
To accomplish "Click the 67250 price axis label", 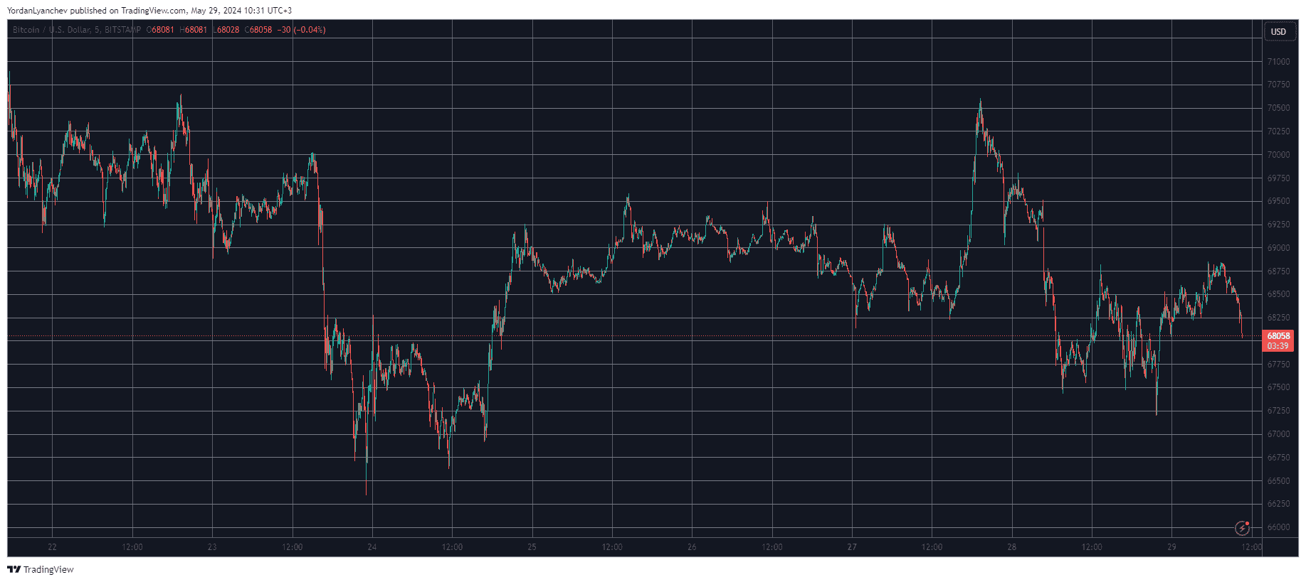I will pos(1278,411).
